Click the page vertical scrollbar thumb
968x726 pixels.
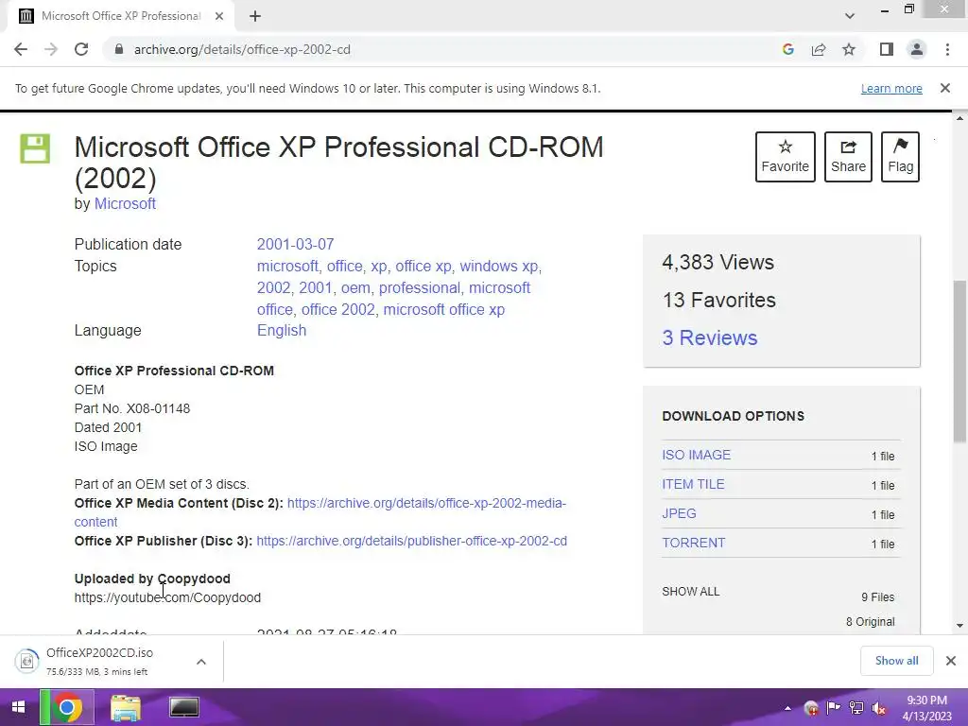(x=959, y=360)
